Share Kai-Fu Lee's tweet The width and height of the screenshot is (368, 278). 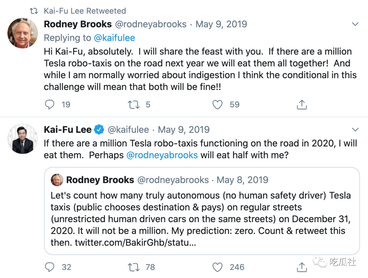pos(302,267)
